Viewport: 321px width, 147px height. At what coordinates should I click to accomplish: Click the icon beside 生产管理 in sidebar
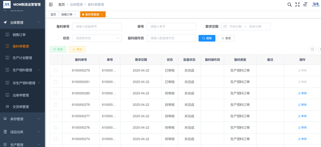click(x=5, y=145)
